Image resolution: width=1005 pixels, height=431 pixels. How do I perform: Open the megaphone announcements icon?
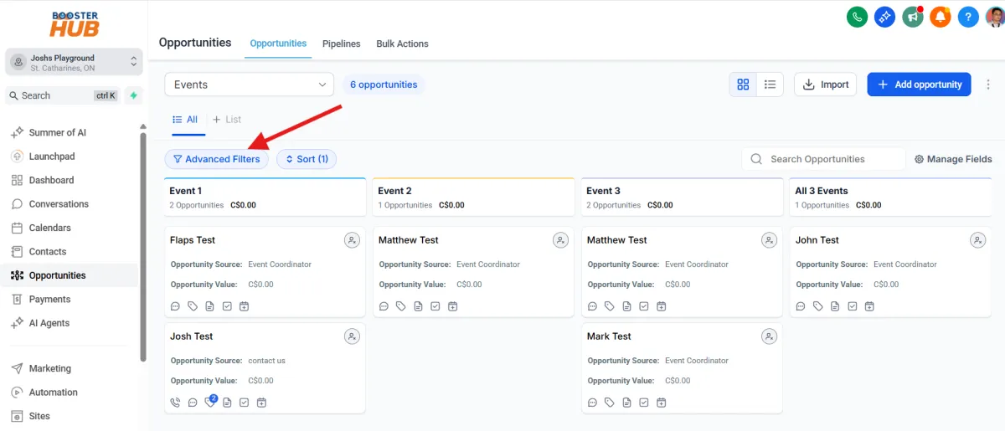tap(912, 16)
